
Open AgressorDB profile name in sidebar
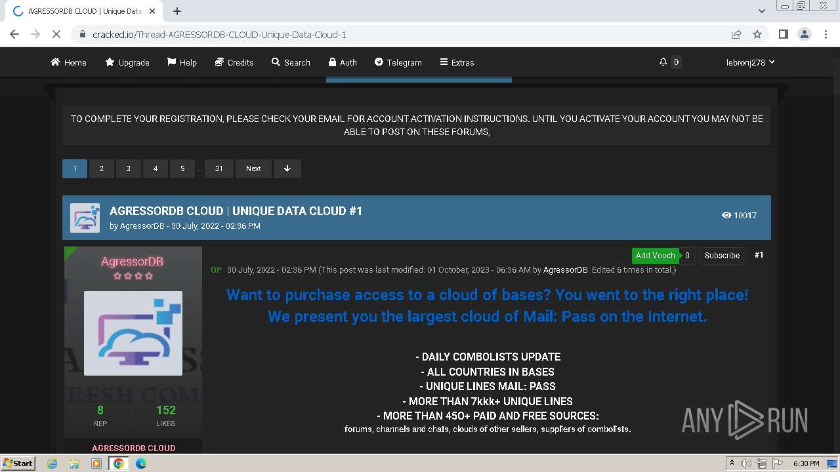point(133,262)
